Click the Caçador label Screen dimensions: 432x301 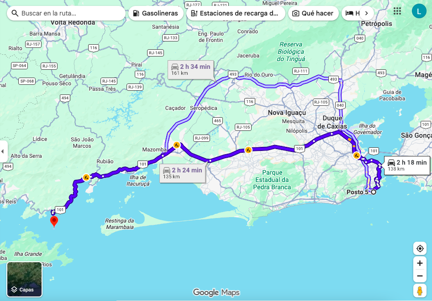pos(175,108)
